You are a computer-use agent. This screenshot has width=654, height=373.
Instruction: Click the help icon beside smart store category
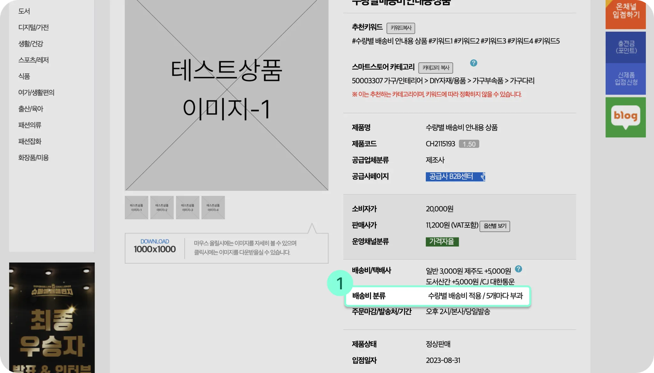pos(474,63)
